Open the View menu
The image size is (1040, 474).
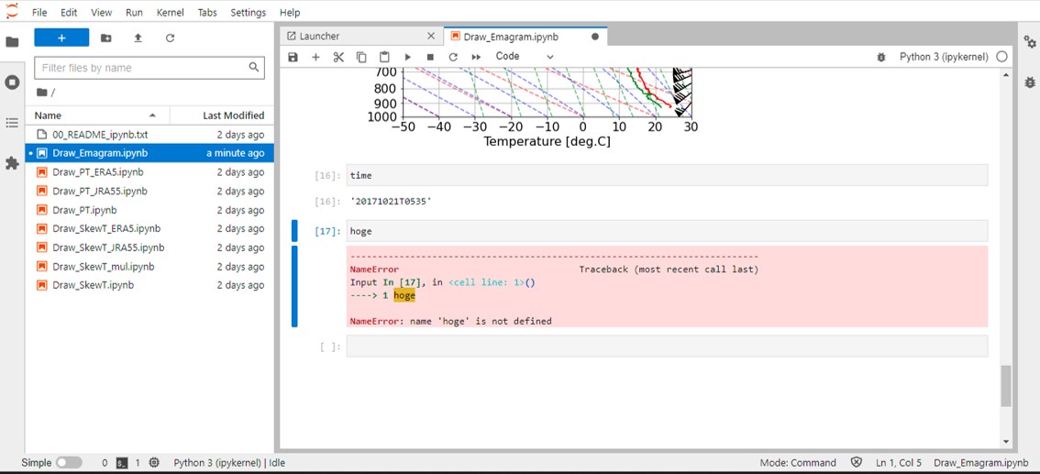[x=102, y=13]
